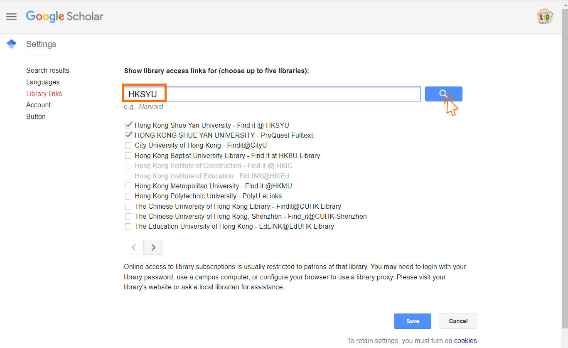
Task: Open Search results settings section
Action: (x=48, y=71)
